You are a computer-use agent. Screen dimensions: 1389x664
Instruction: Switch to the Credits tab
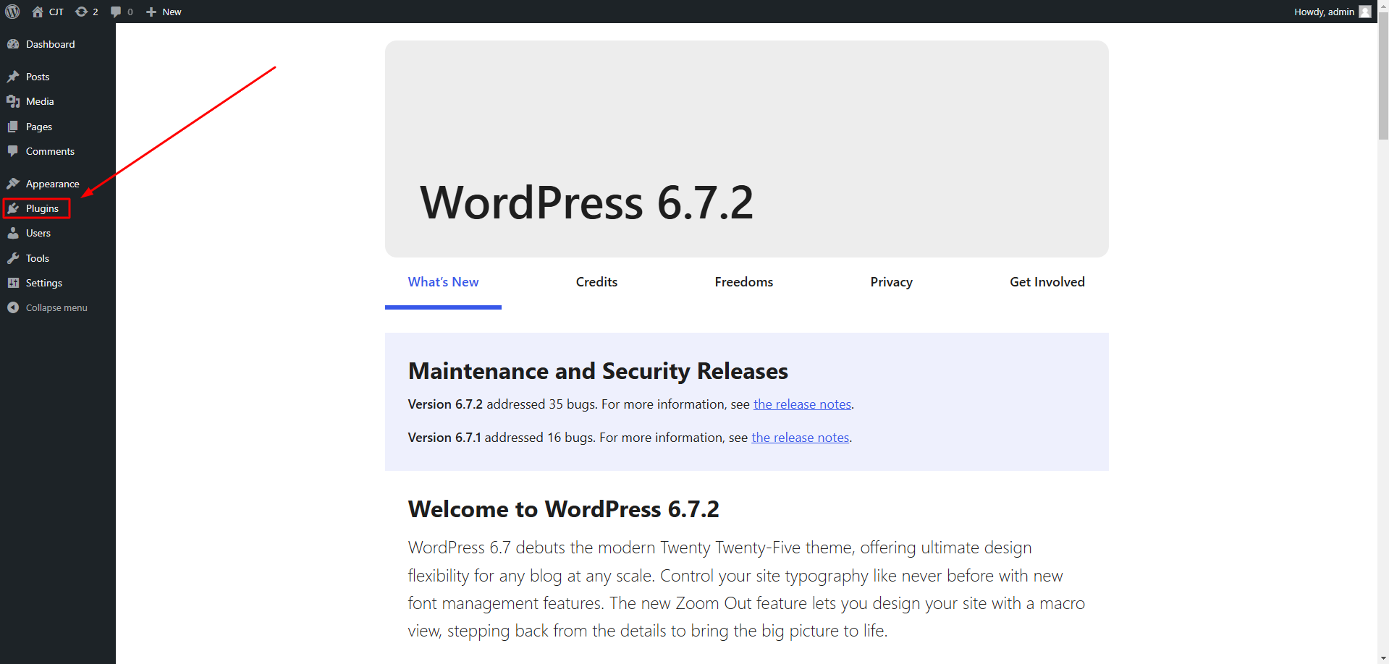[596, 282]
